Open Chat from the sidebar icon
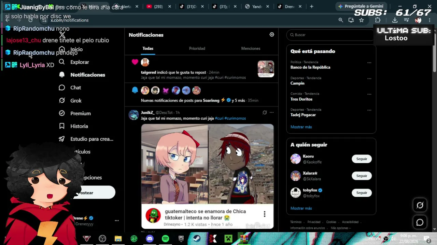The image size is (437, 245). coord(62,88)
